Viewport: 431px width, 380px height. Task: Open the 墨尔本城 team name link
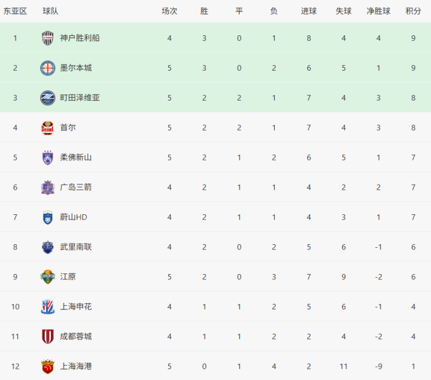click(76, 68)
